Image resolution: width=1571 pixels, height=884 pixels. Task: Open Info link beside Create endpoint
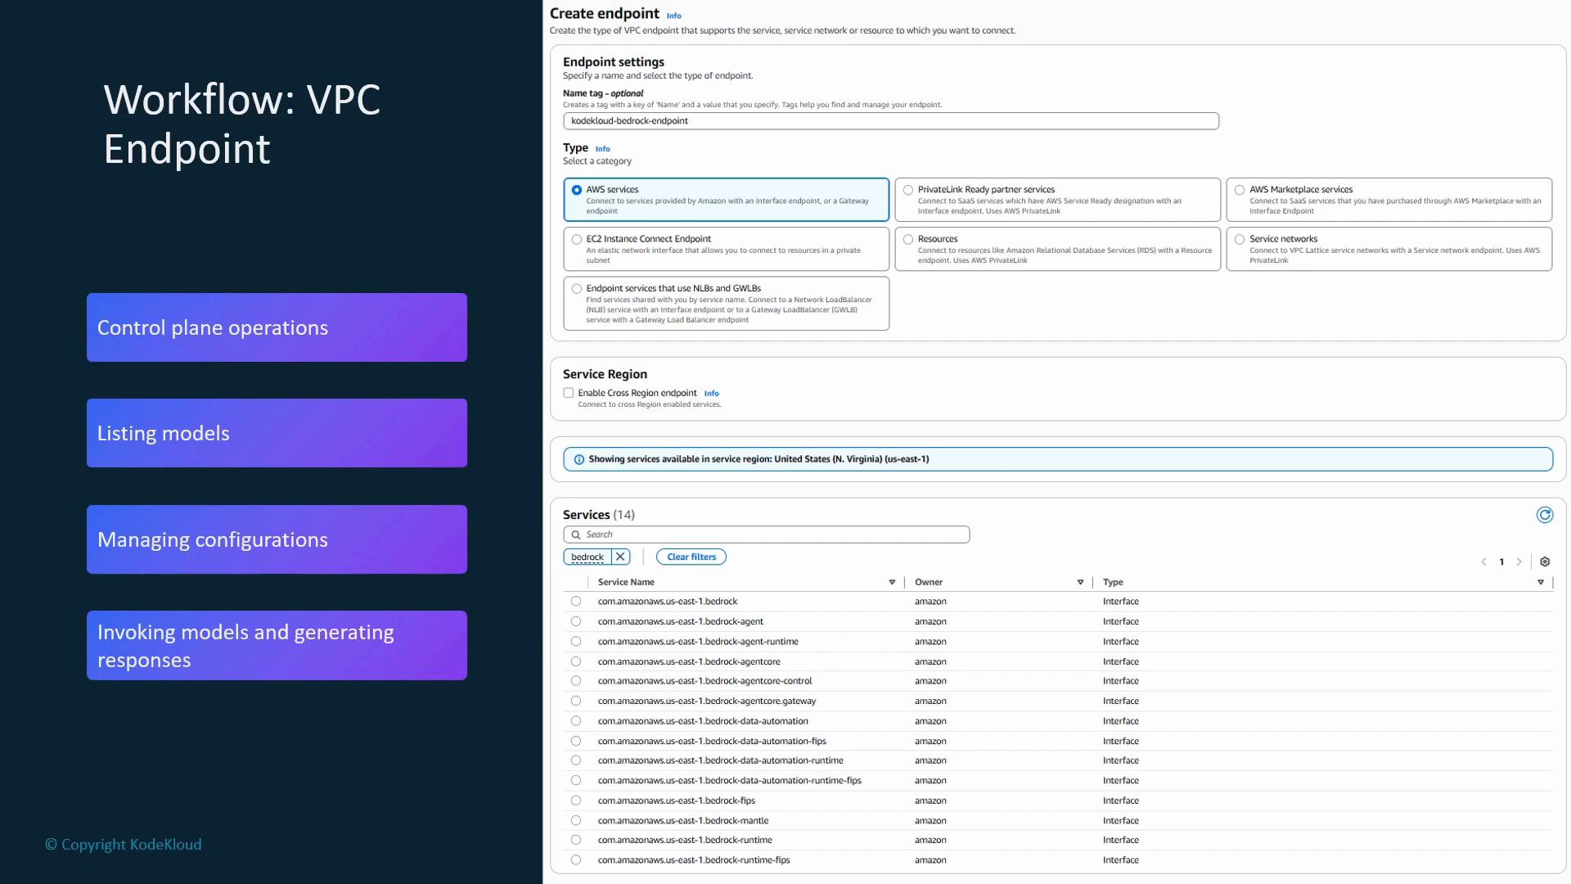tap(674, 16)
